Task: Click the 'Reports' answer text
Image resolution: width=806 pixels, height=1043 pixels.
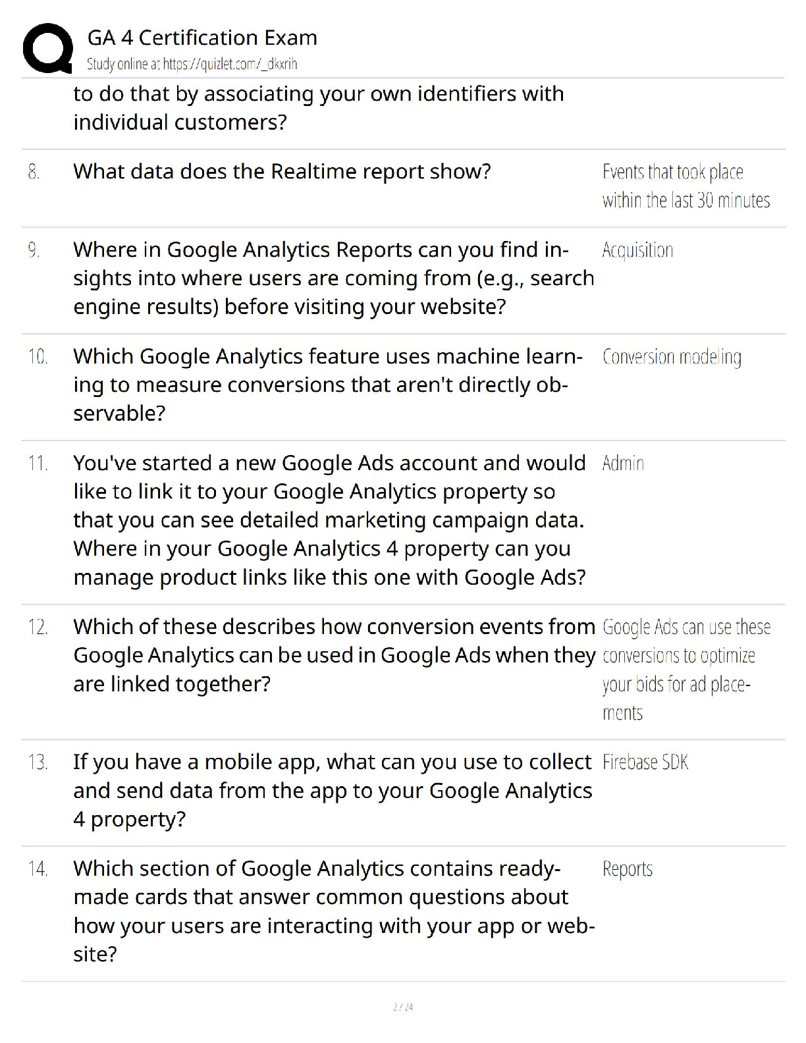Action: (628, 869)
